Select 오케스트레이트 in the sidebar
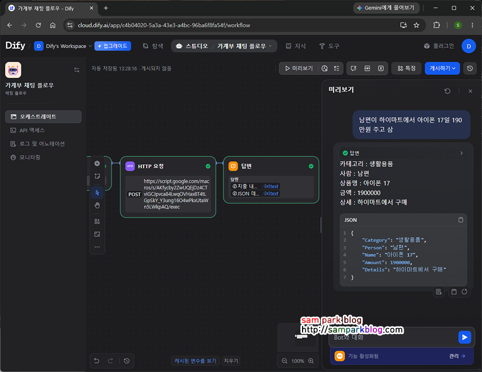 (43, 117)
